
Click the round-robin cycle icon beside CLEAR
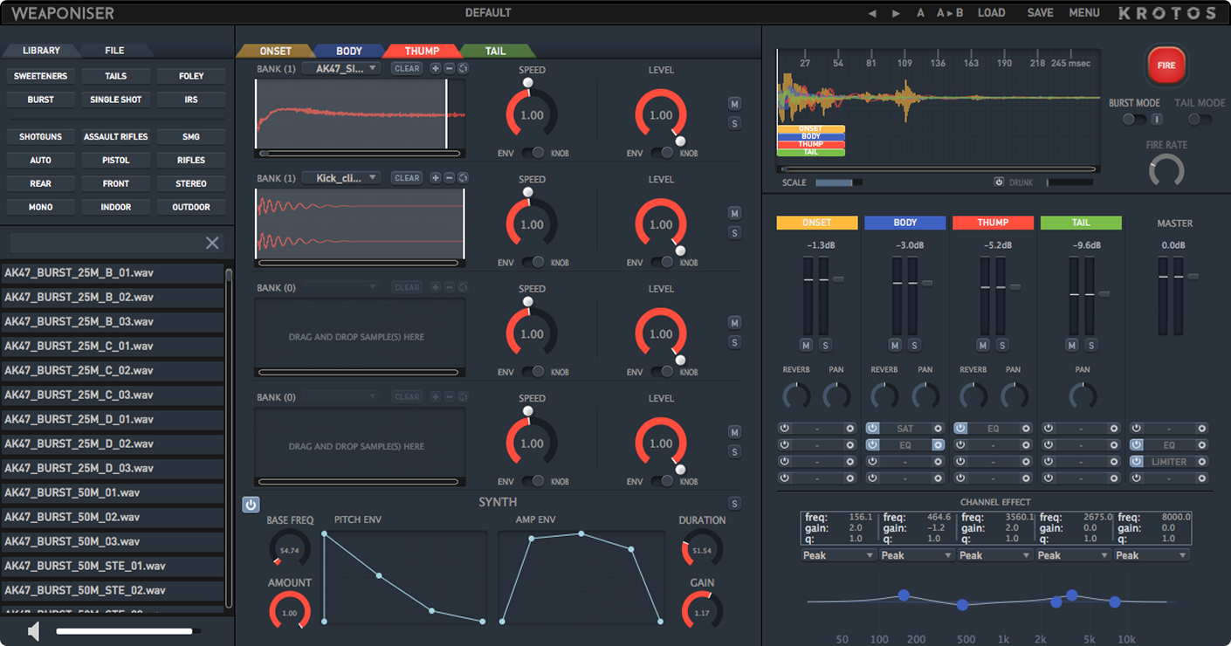point(463,67)
